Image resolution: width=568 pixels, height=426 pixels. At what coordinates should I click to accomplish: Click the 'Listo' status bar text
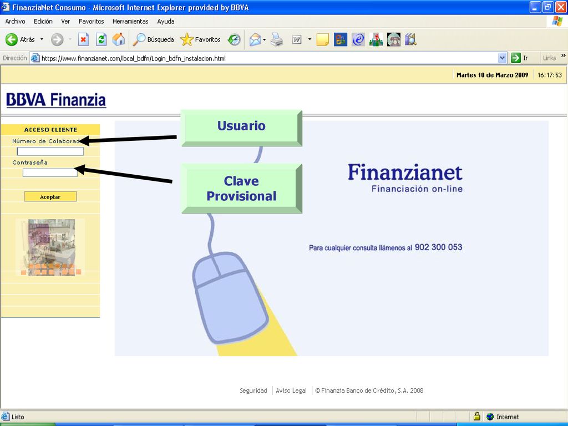coord(18,417)
